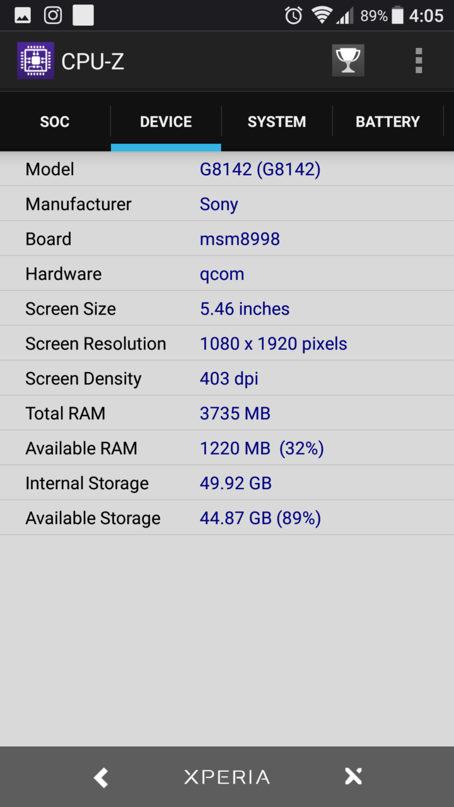Tap the Internal Storage 49.92 GB row
This screenshot has width=454, height=807.
tap(227, 483)
